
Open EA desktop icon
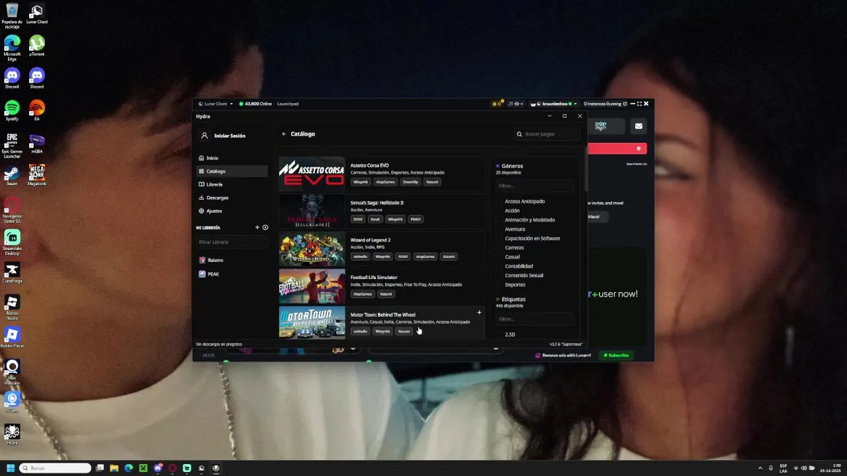pos(37,110)
